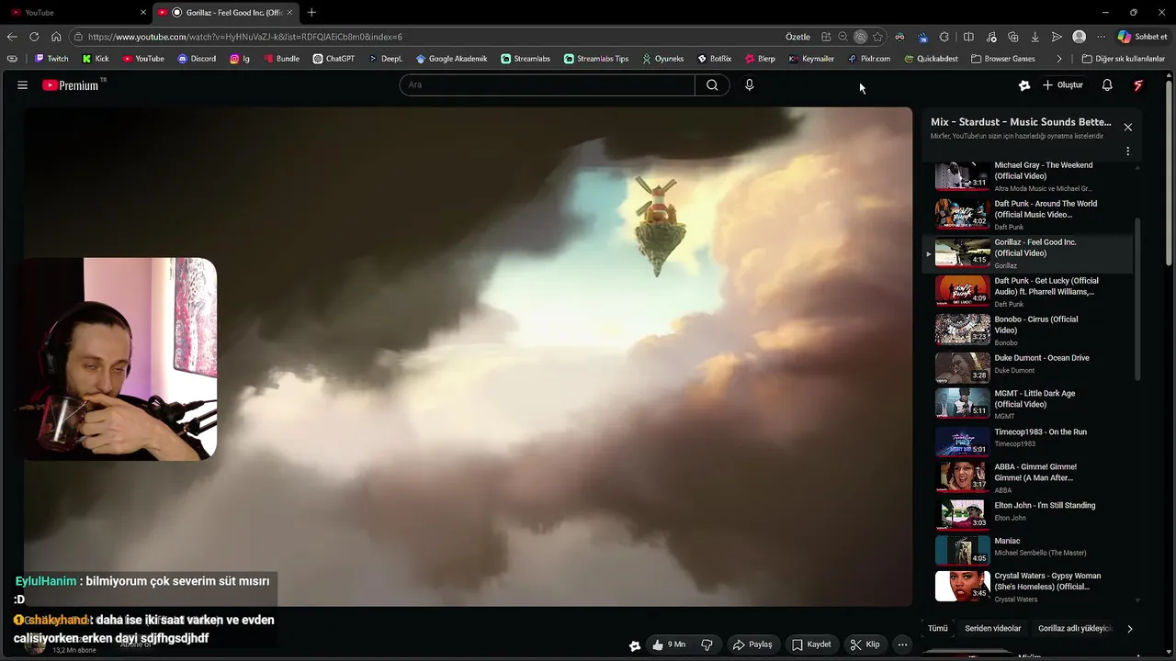Play Duke Dumont - Ocean Drive

click(x=1027, y=368)
